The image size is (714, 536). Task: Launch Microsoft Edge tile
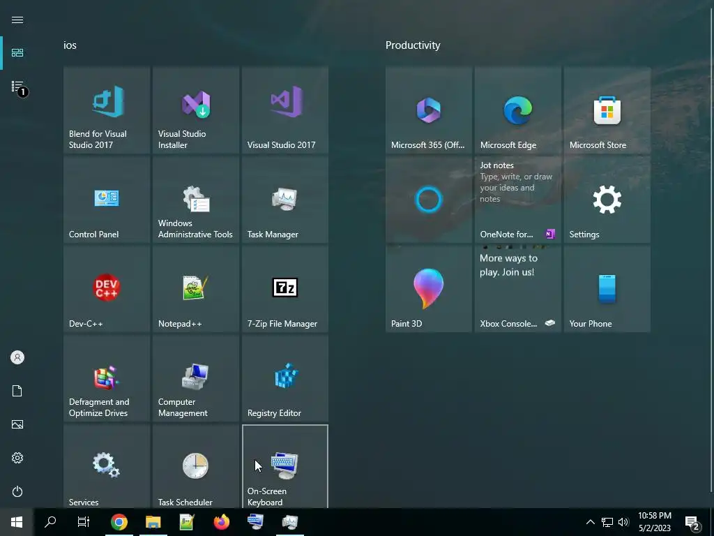[x=518, y=110]
